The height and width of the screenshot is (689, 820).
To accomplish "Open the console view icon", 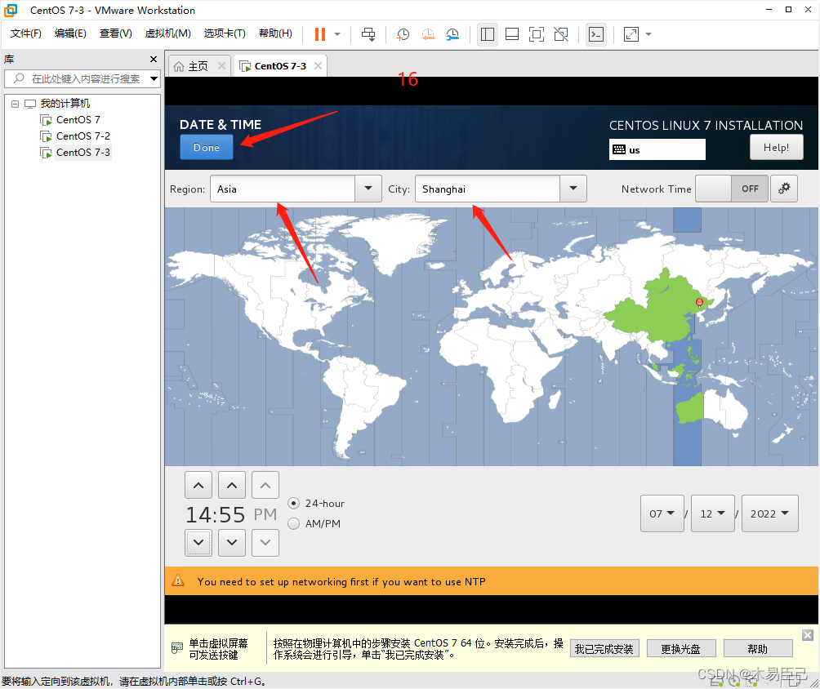I will (596, 34).
